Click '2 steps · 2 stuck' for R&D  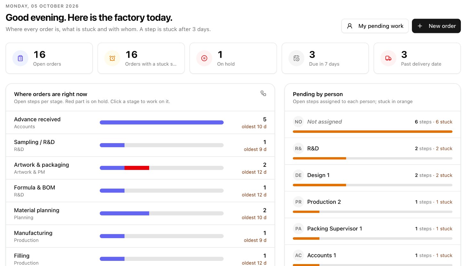(x=434, y=149)
